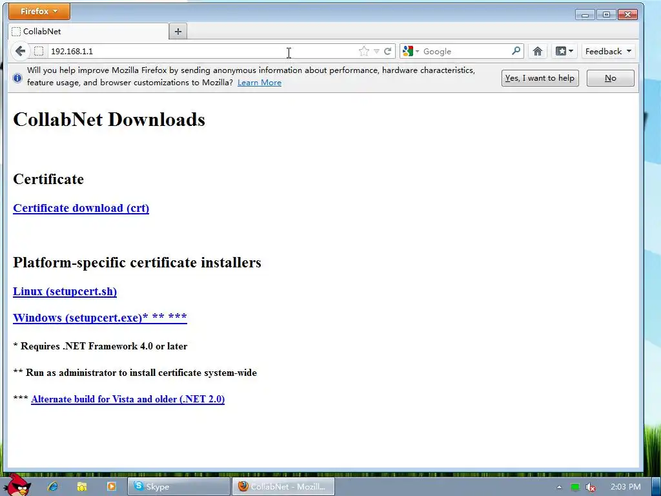Download Windows (setupcert.exe) installer

[x=100, y=318]
